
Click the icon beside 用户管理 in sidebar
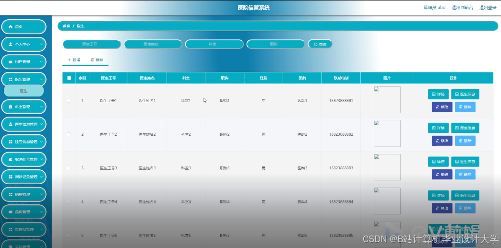pyautogui.click(x=10, y=62)
